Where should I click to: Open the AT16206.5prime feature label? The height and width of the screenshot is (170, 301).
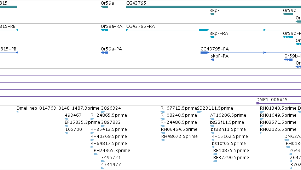pos(228,115)
